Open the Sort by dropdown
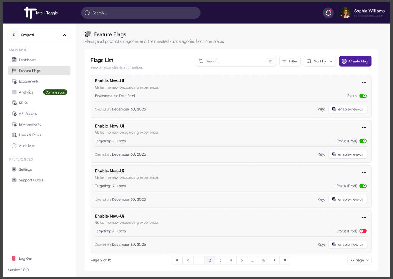The image size is (393, 279). pyautogui.click(x=320, y=61)
